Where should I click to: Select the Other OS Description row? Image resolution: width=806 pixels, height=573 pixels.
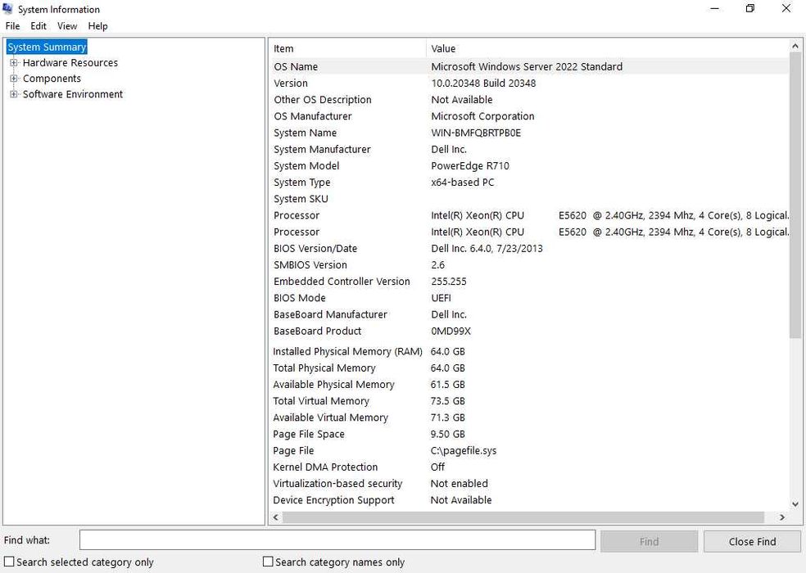pos(529,100)
